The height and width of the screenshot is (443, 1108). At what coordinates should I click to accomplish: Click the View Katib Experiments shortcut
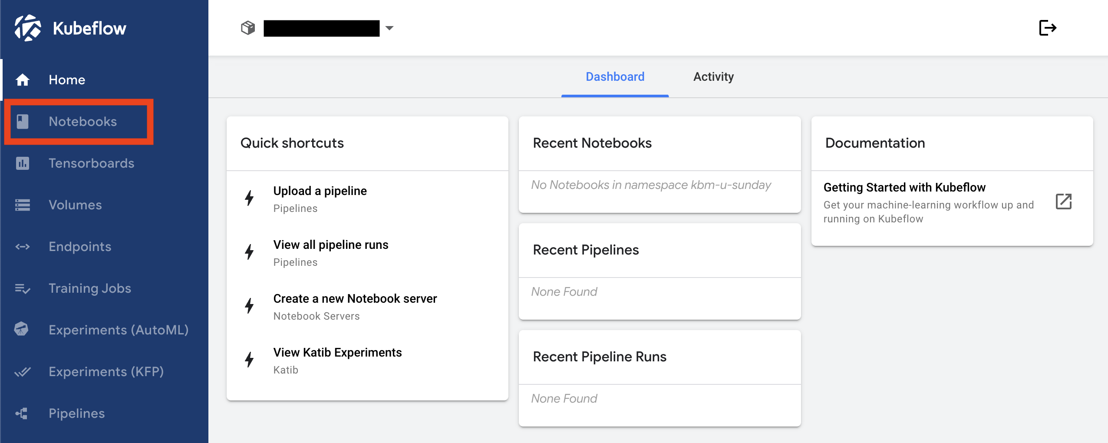367,360
